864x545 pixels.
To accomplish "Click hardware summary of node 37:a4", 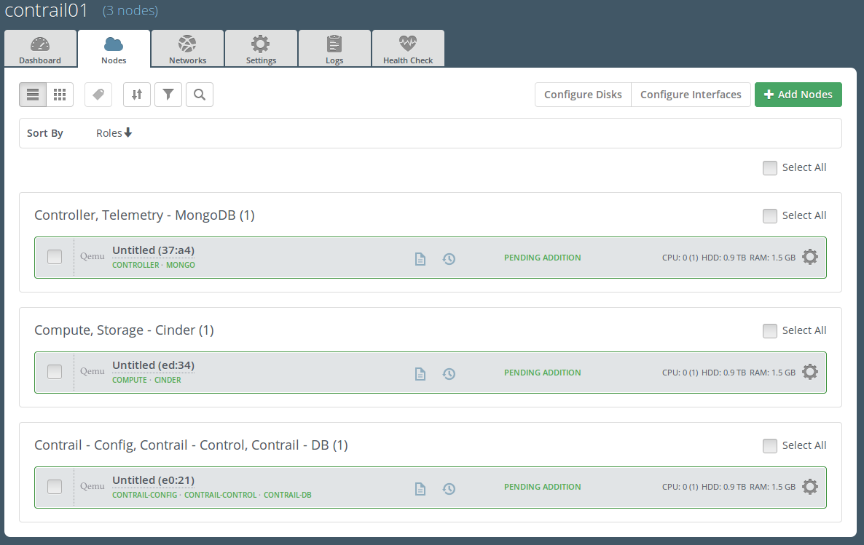I will pos(728,258).
